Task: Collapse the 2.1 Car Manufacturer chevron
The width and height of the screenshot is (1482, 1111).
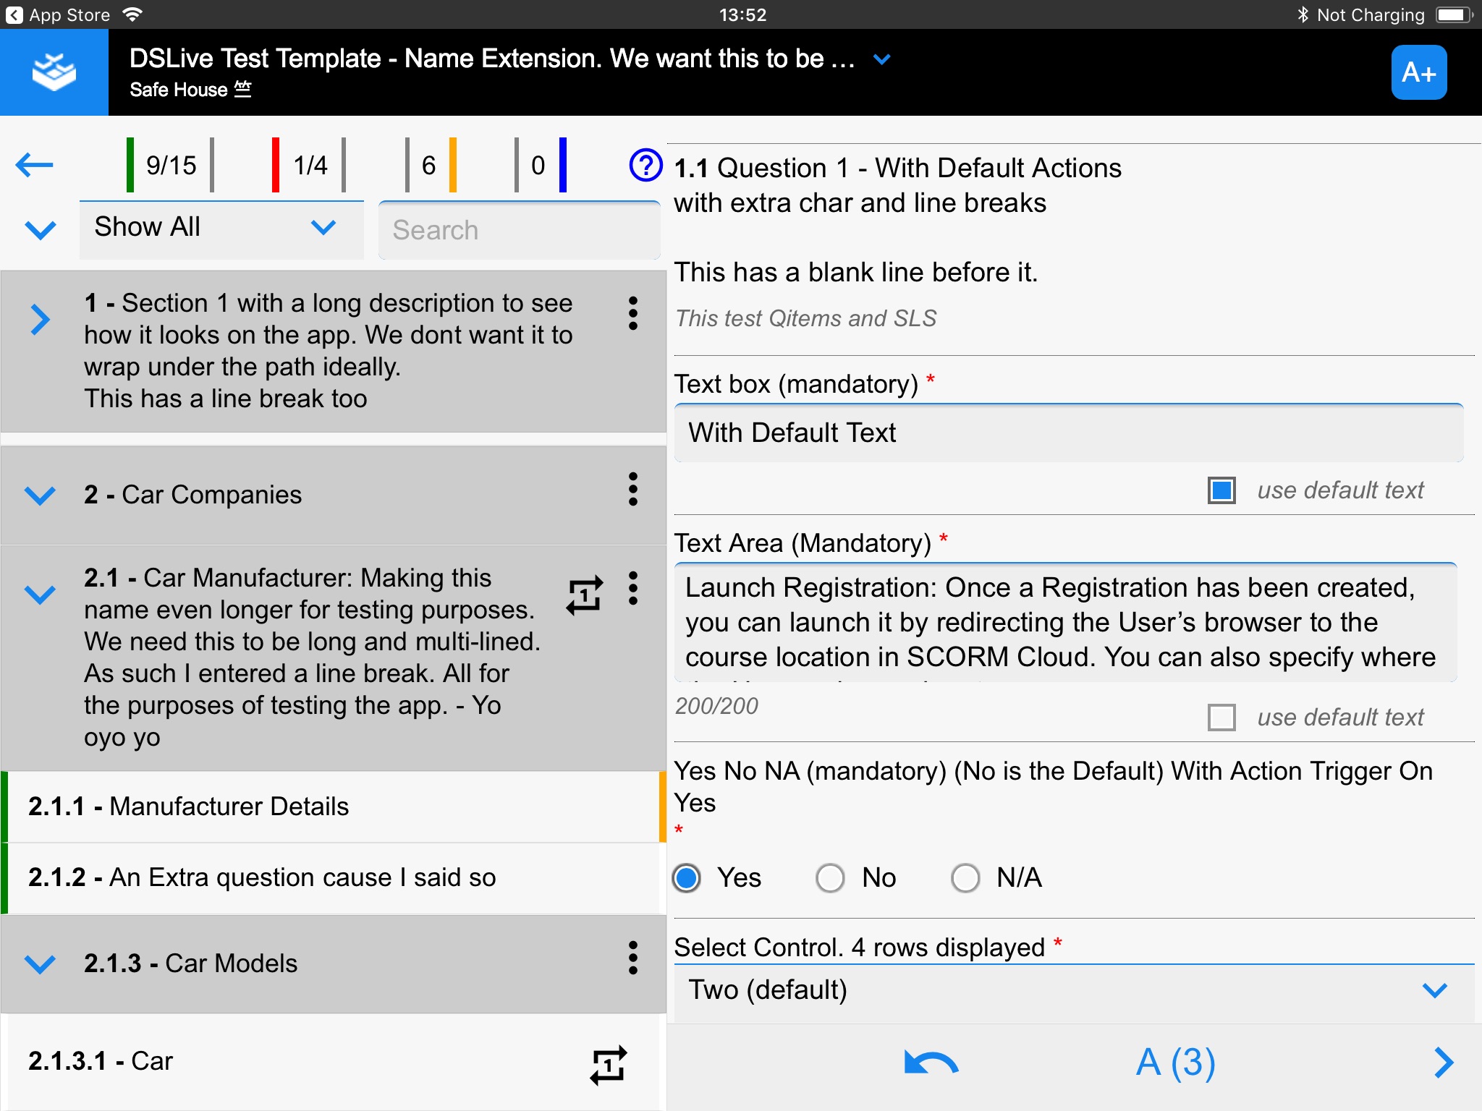Action: [x=41, y=595]
